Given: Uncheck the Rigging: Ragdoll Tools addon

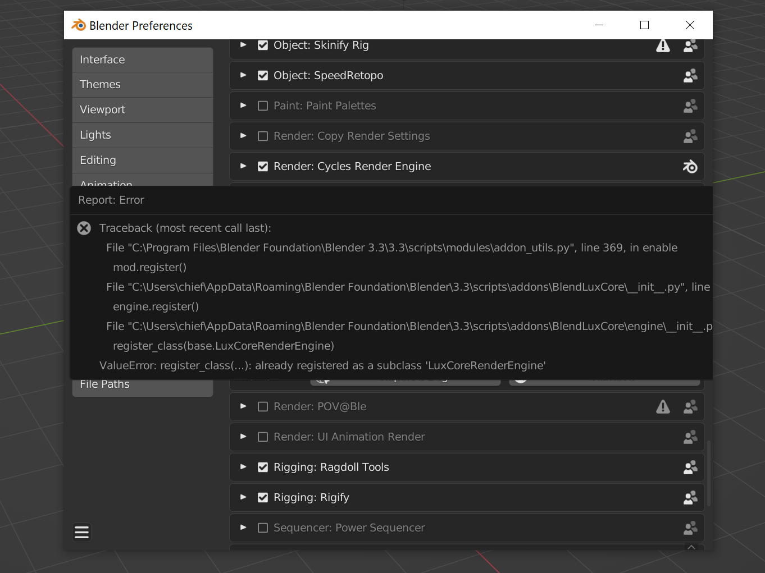Looking at the screenshot, I should tap(262, 467).
